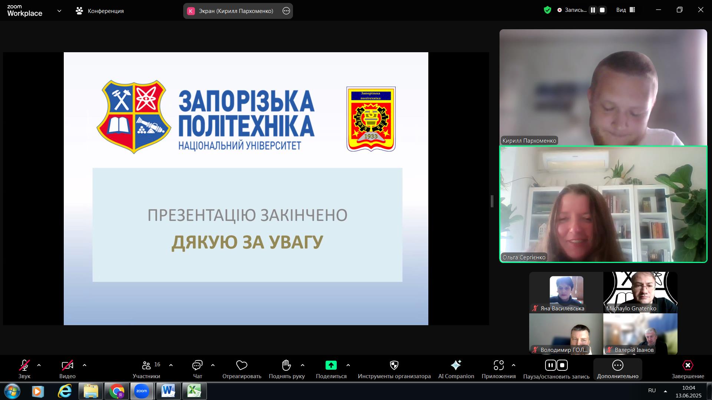Open the Вид view menu
712x400 pixels.
pos(626,10)
